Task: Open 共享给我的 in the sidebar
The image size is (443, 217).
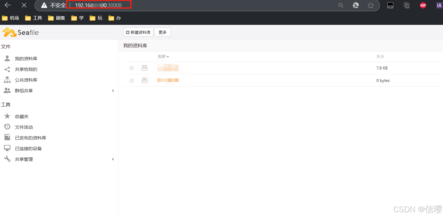Action: tap(26, 69)
